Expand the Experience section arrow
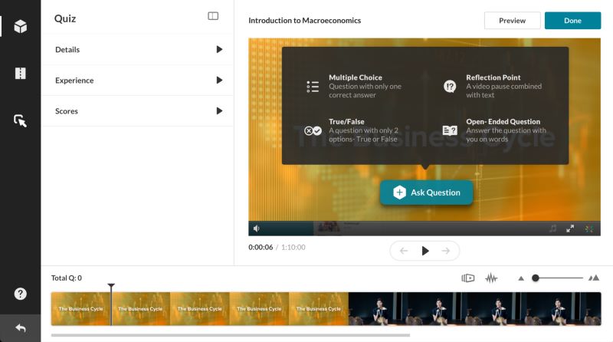This screenshot has height=342, width=613. [x=219, y=81]
